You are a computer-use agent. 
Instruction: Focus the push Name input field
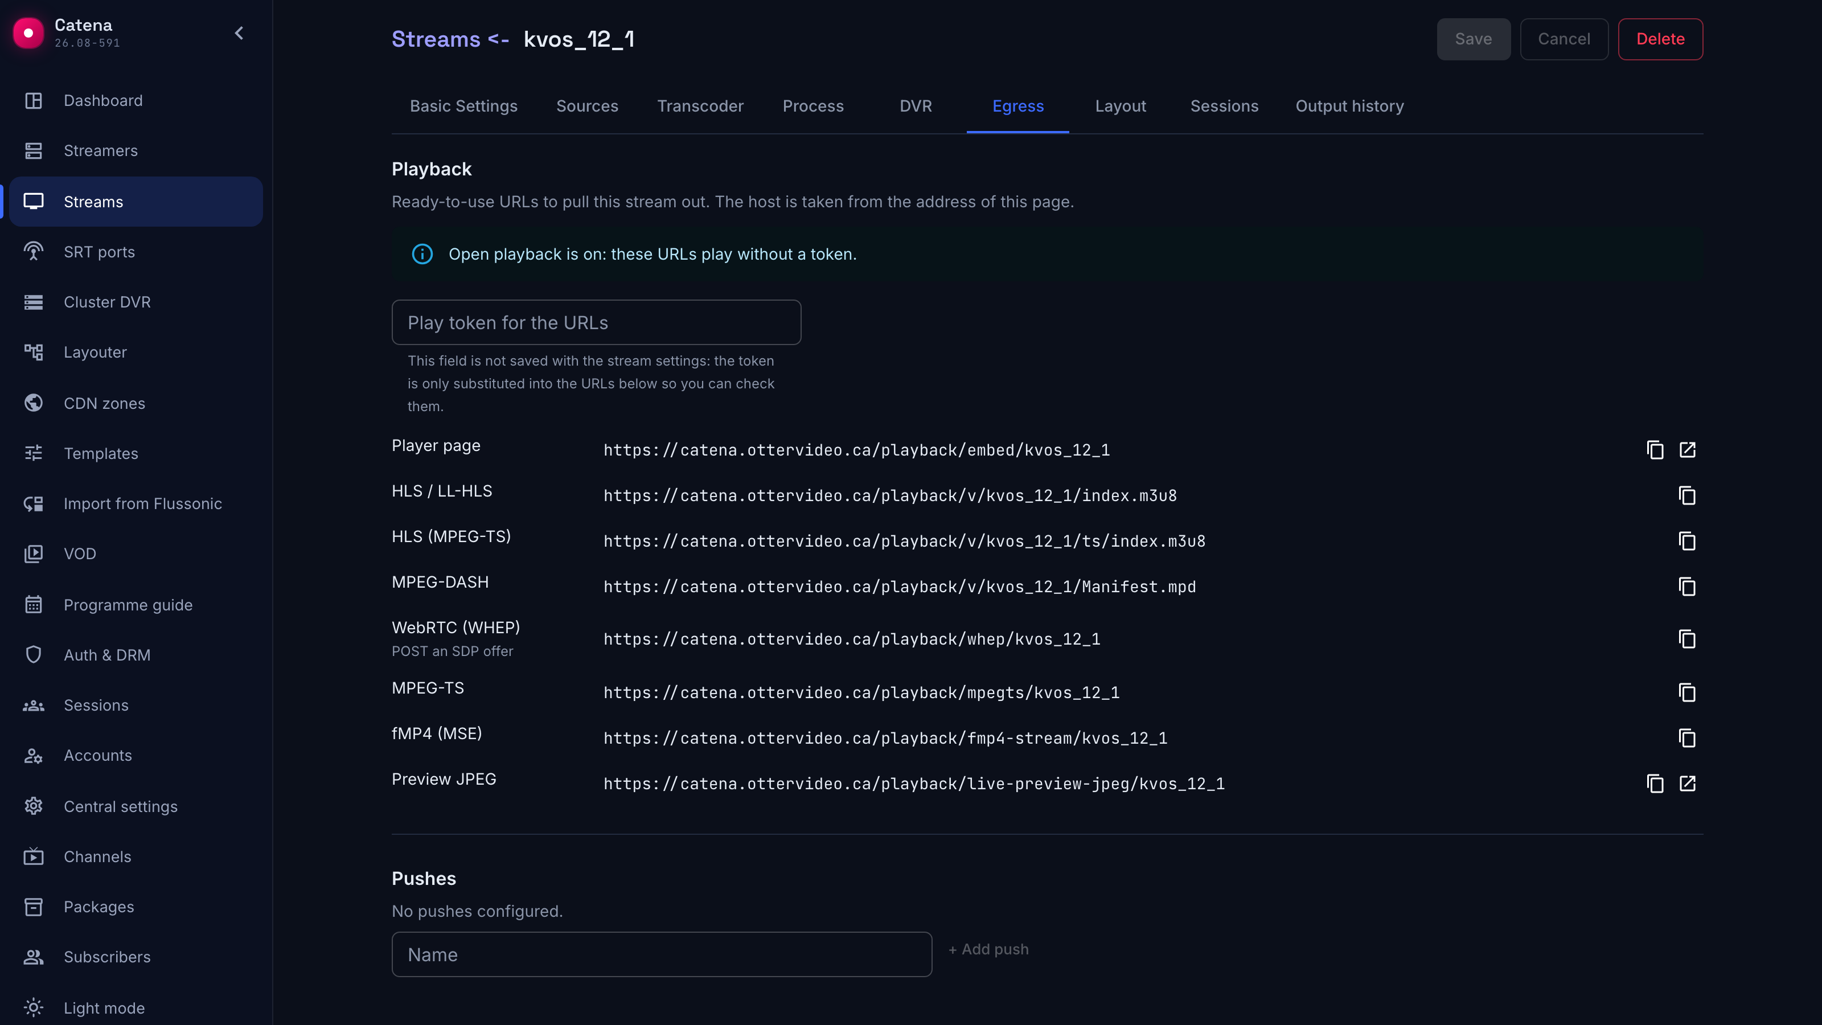(x=661, y=954)
